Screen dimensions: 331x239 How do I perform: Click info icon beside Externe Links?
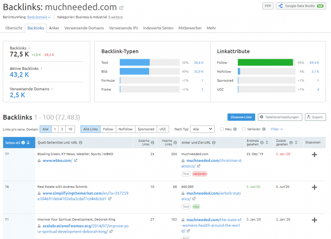[153, 143]
